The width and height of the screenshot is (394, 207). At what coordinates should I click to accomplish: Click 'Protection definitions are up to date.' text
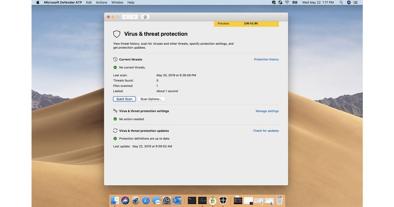(145, 138)
